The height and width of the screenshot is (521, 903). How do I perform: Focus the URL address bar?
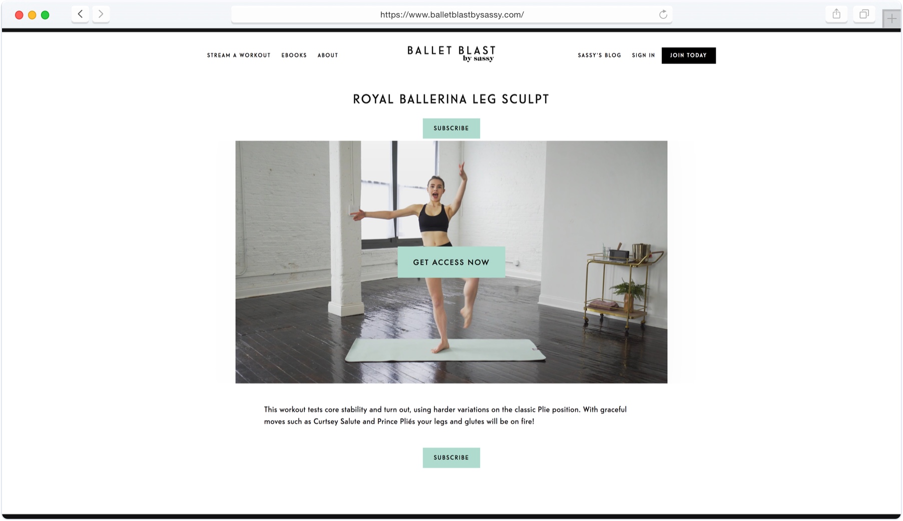[x=452, y=14]
